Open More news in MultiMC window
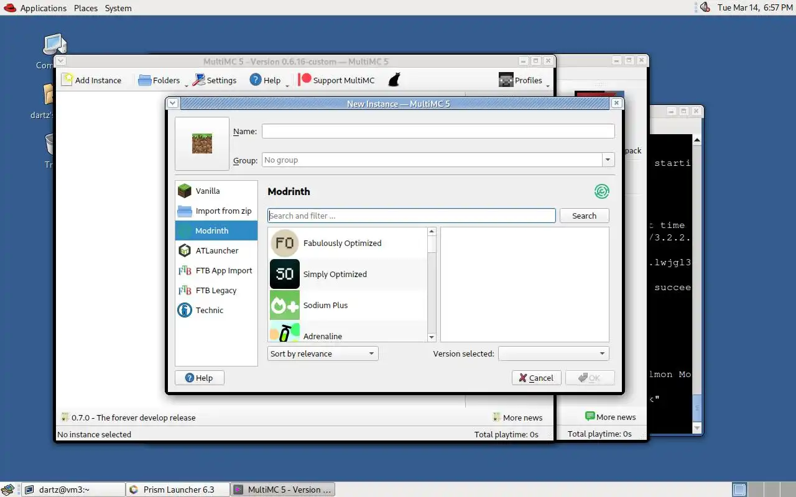Screen dimensions: 796x497 (x=517, y=417)
